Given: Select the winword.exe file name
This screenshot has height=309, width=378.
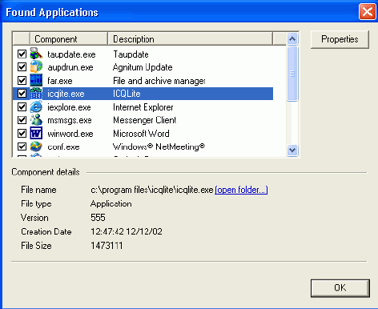Looking at the screenshot, I should coord(70,134).
